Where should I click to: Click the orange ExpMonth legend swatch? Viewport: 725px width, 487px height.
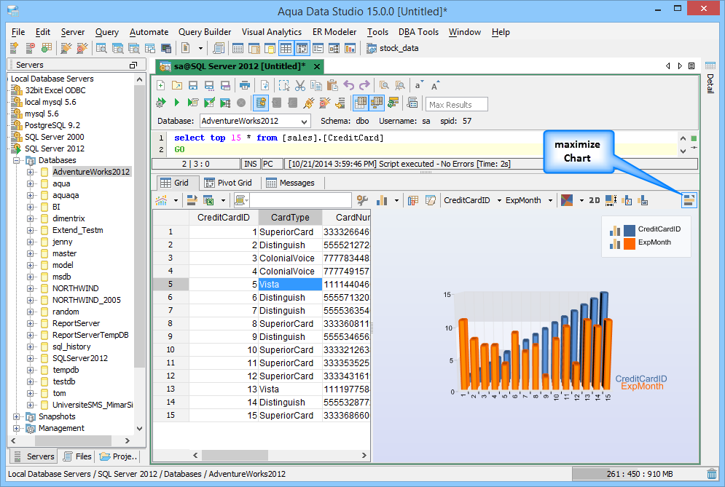click(x=630, y=243)
